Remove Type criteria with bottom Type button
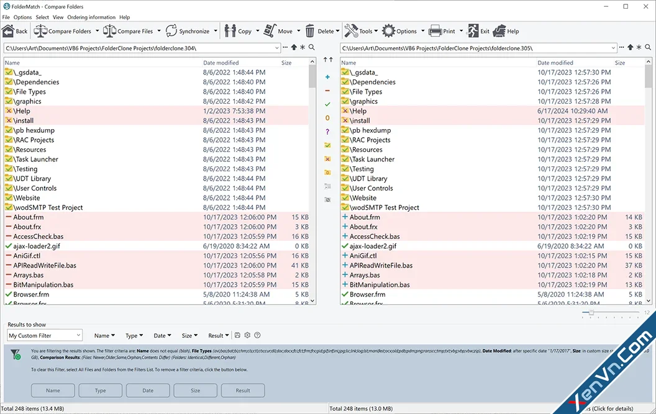Image resolution: width=656 pixels, height=414 pixels. pos(101,390)
